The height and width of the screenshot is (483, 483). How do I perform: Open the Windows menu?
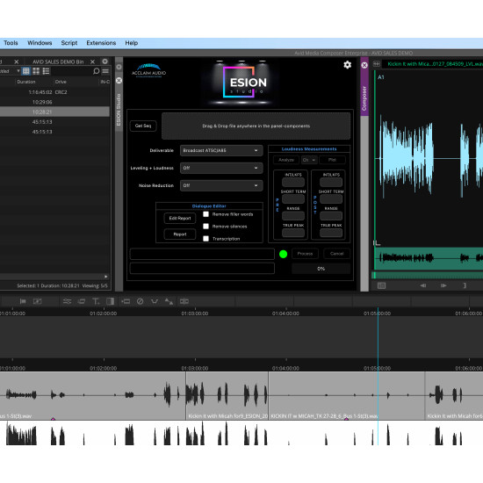click(40, 43)
